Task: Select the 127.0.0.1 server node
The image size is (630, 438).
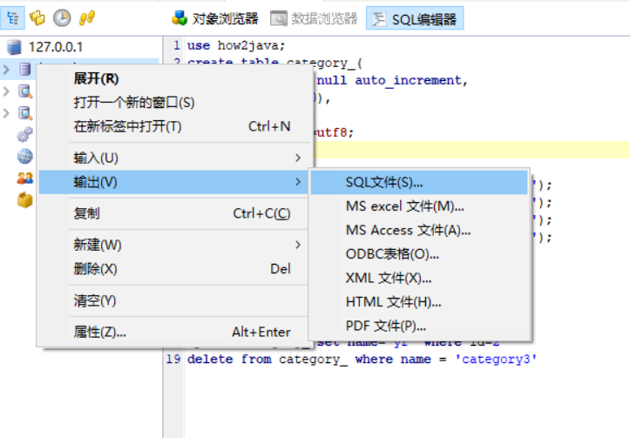Action: [56, 47]
